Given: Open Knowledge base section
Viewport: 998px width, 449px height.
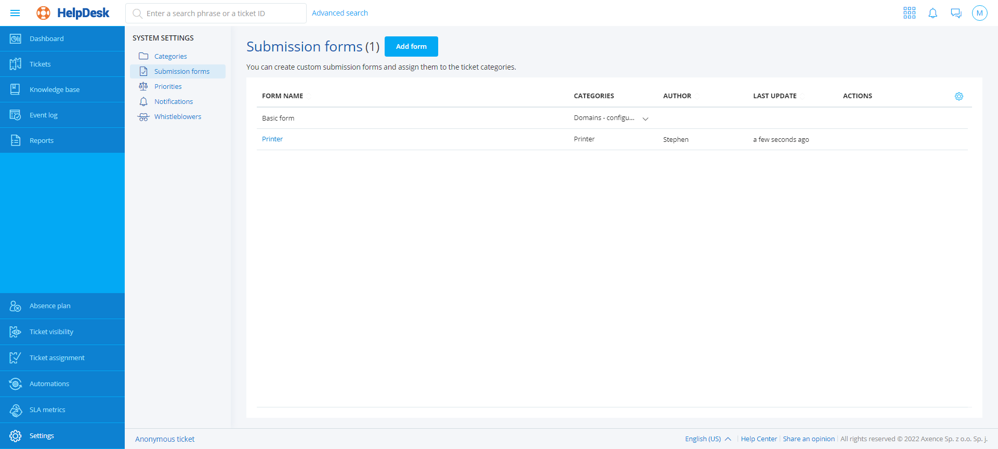Looking at the screenshot, I should coord(54,89).
